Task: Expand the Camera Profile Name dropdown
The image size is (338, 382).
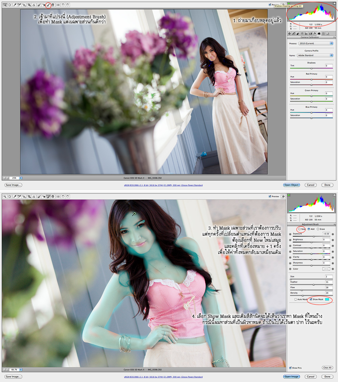Action: coord(316,55)
